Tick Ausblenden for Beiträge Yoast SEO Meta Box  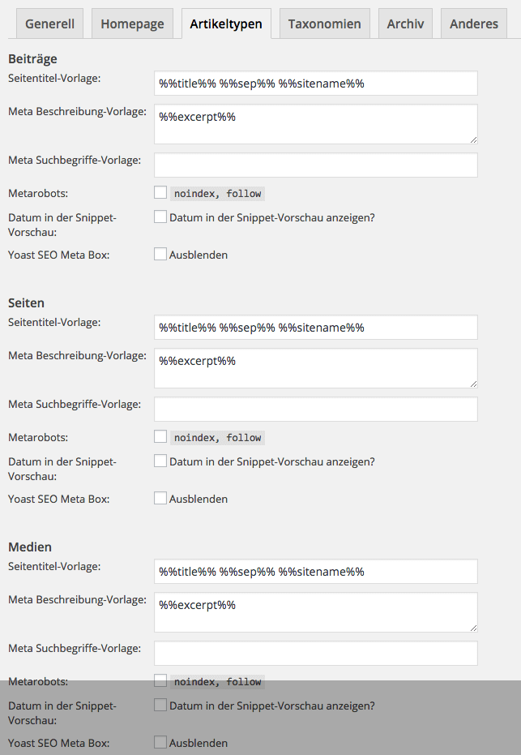pos(160,255)
